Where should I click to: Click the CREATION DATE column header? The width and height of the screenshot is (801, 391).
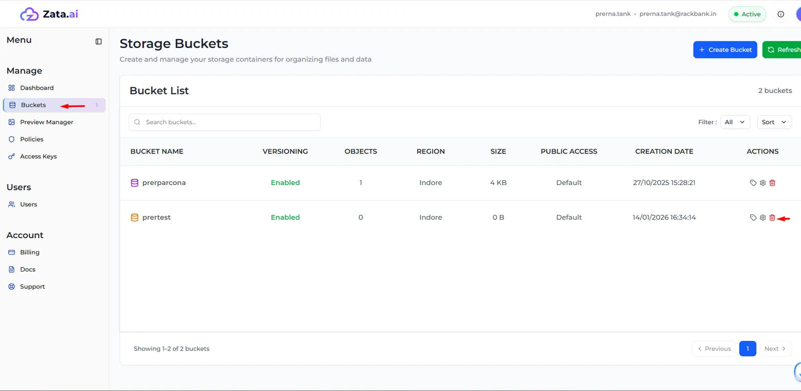(664, 151)
